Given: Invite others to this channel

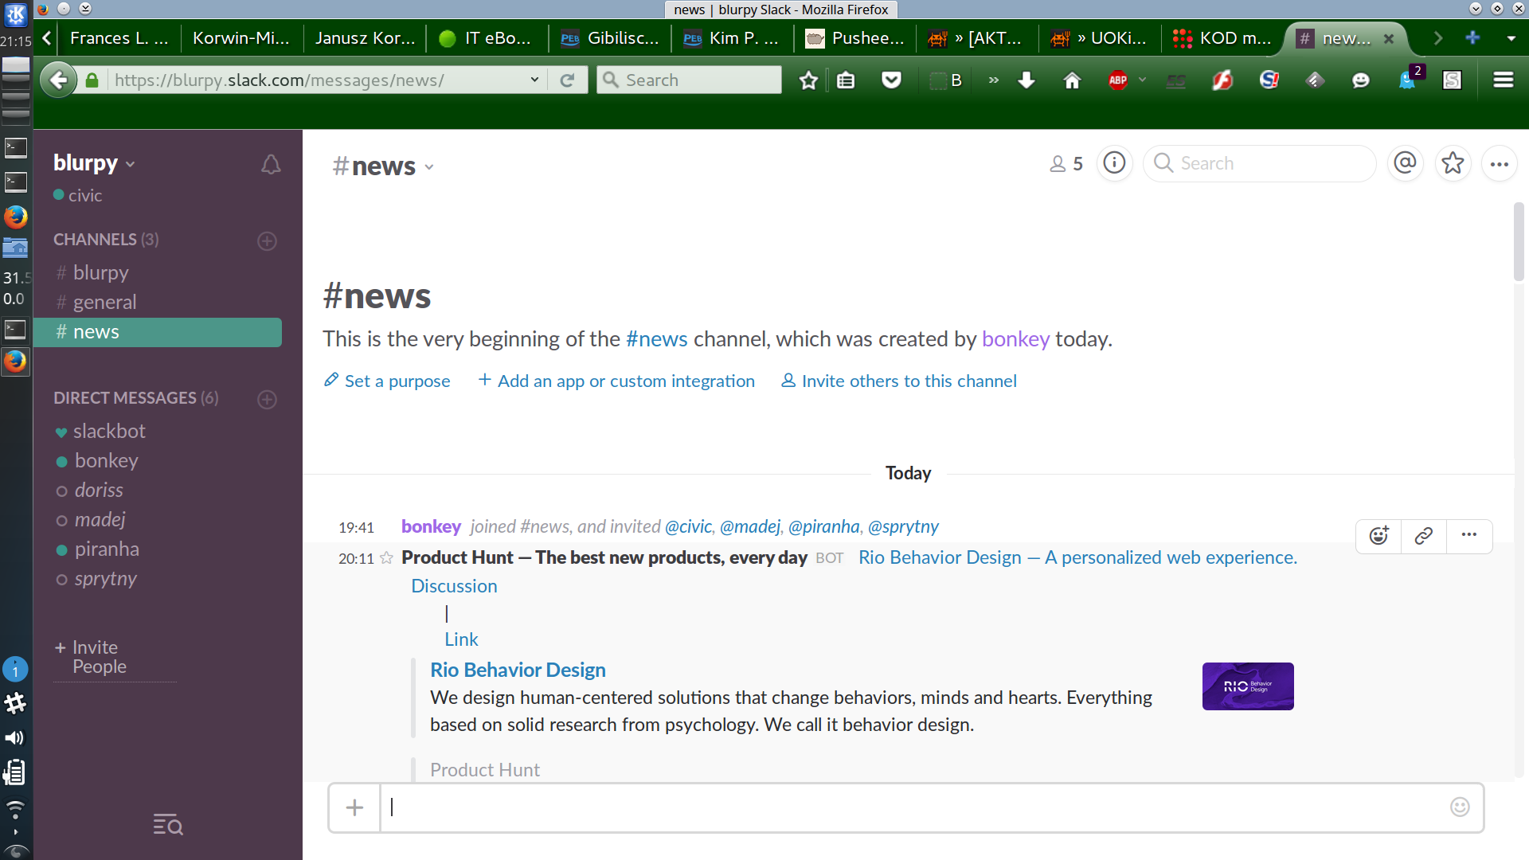Looking at the screenshot, I should tap(899, 381).
